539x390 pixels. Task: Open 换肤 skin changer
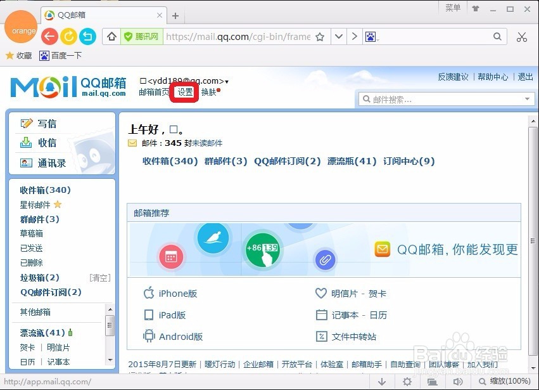208,92
